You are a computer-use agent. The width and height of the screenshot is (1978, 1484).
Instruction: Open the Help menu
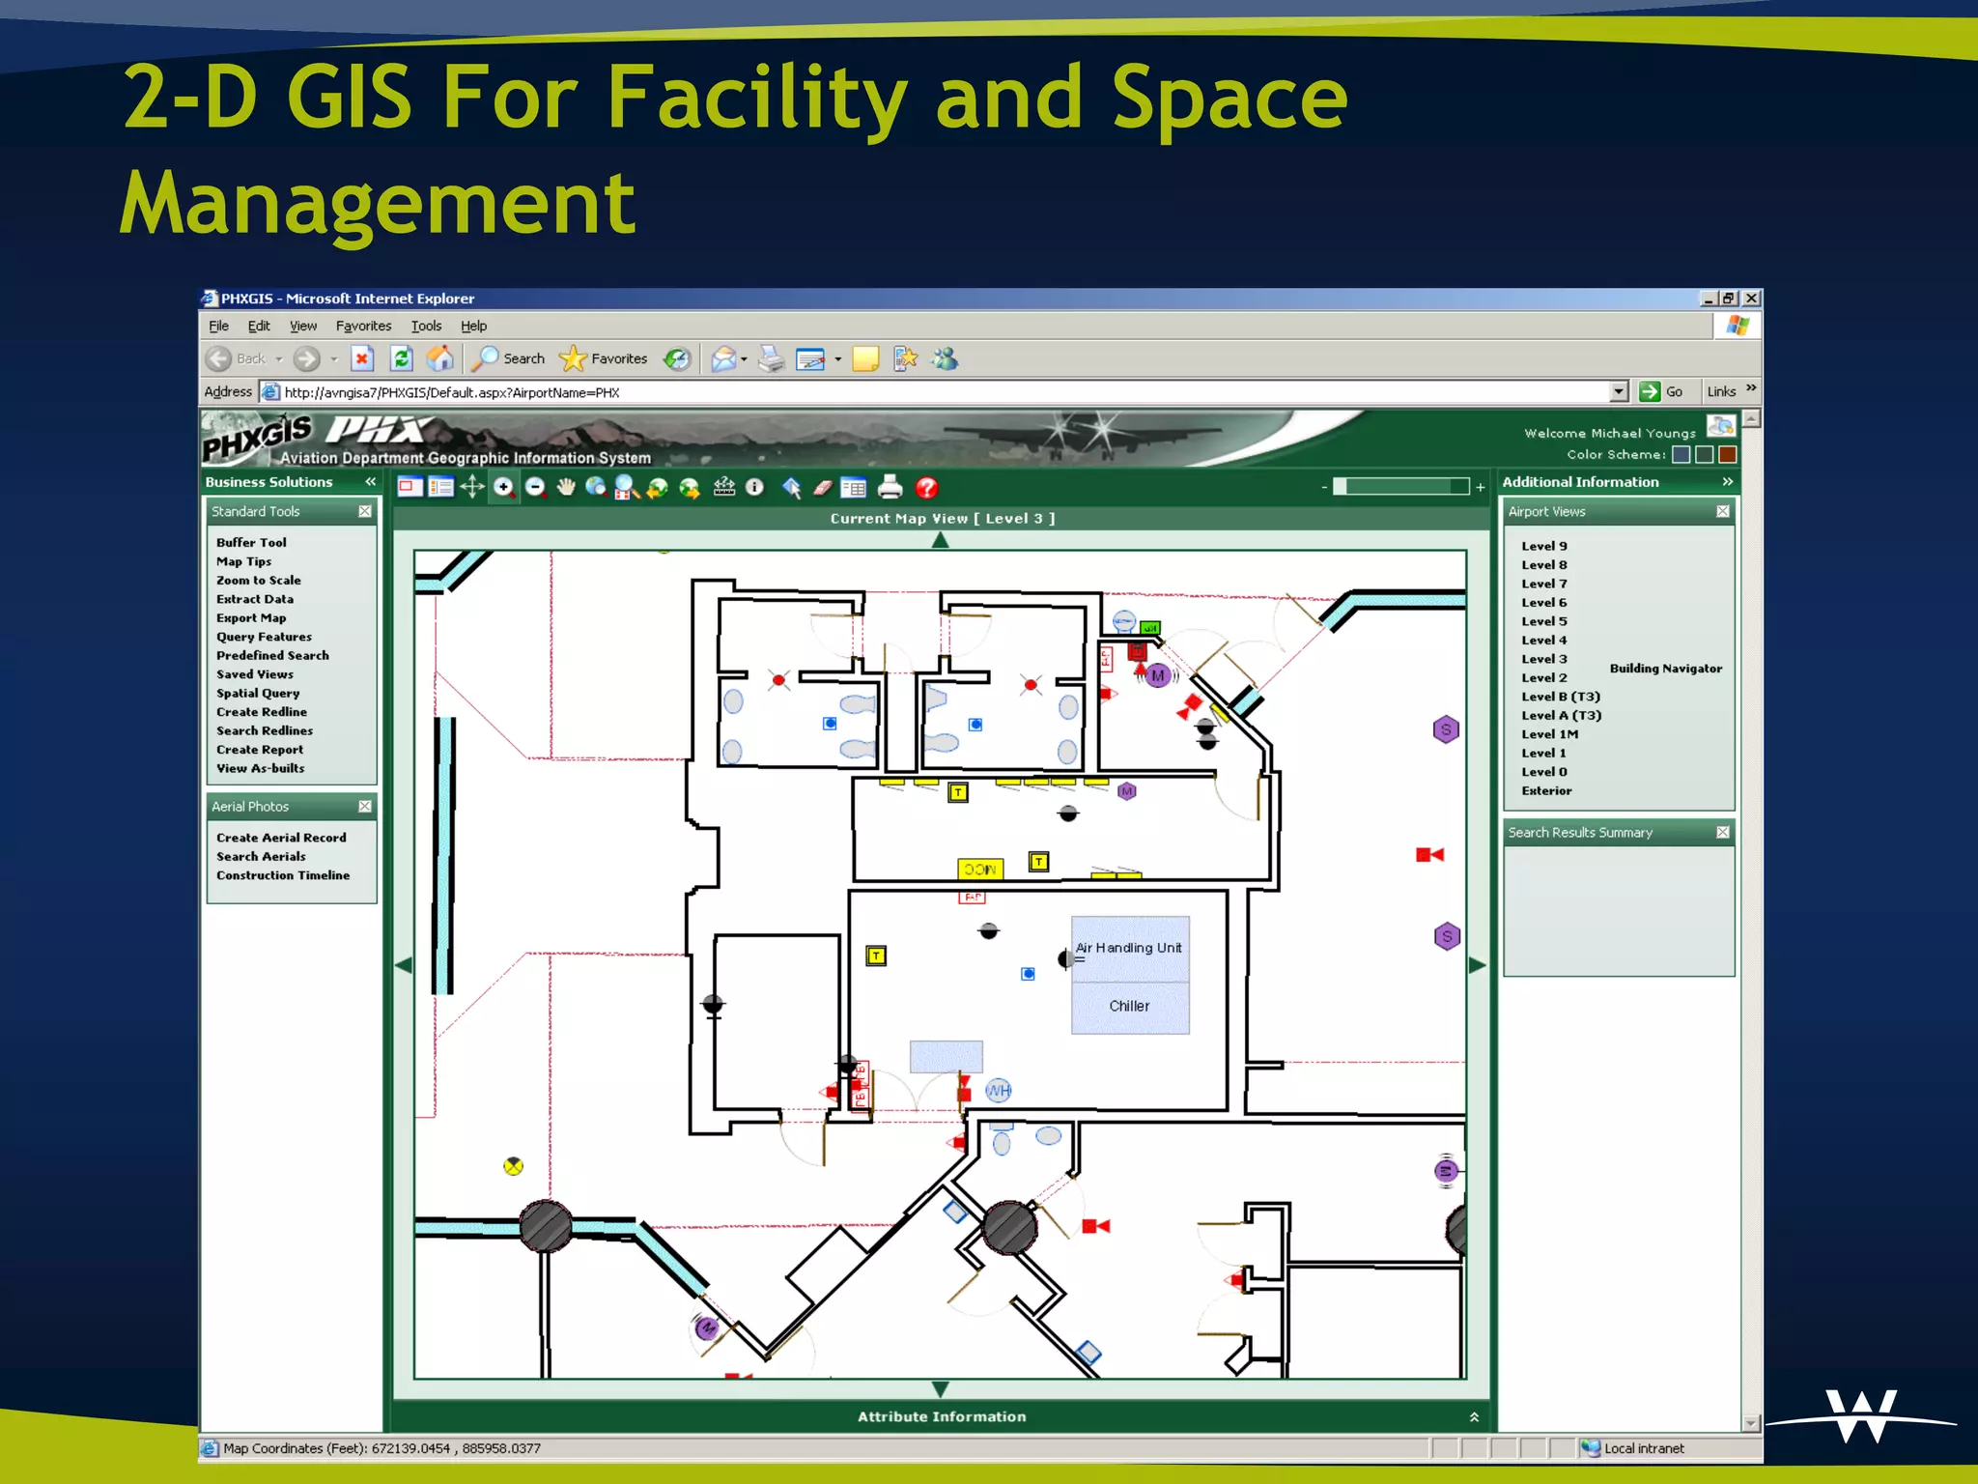[x=473, y=326]
